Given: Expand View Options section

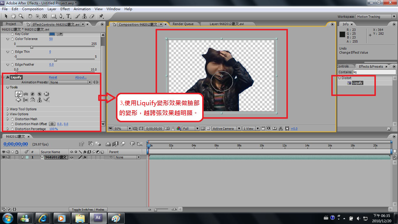Looking at the screenshot, I should point(8,114).
